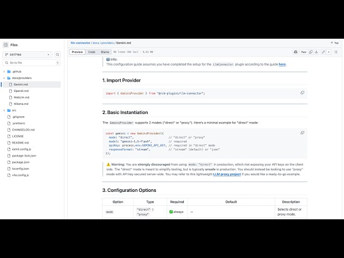The height and width of the screenshot is (258, 344).
Task: Collapse the file tree panel icon
Action: [6, 45]
